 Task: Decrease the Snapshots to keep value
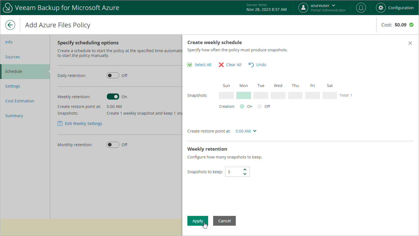tap(245, 174)
